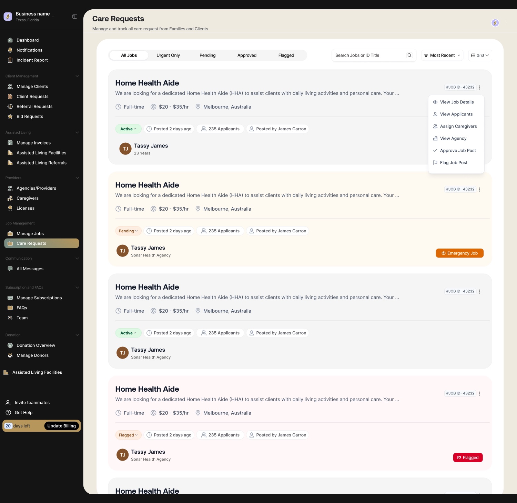Switch to the Flagged tab
Viewport: 517px width, 503px height.
tap(286, 55)
